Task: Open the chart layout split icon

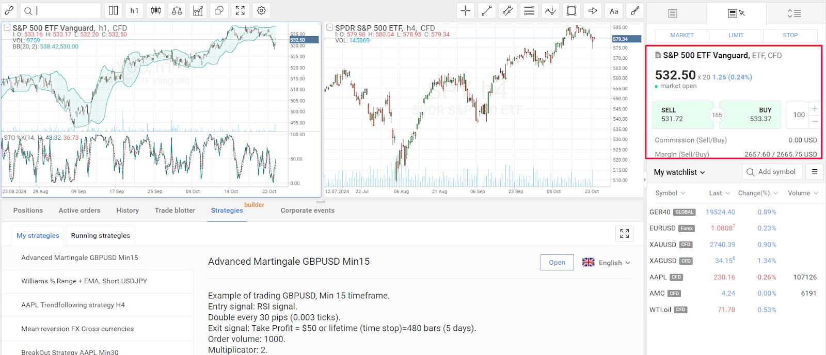Action: pos(114,10)
